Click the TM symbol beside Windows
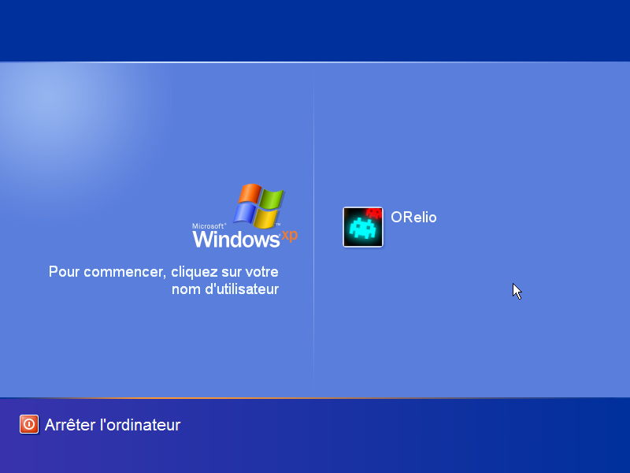This screenshot has width=630, height=473. click(277, 224)
